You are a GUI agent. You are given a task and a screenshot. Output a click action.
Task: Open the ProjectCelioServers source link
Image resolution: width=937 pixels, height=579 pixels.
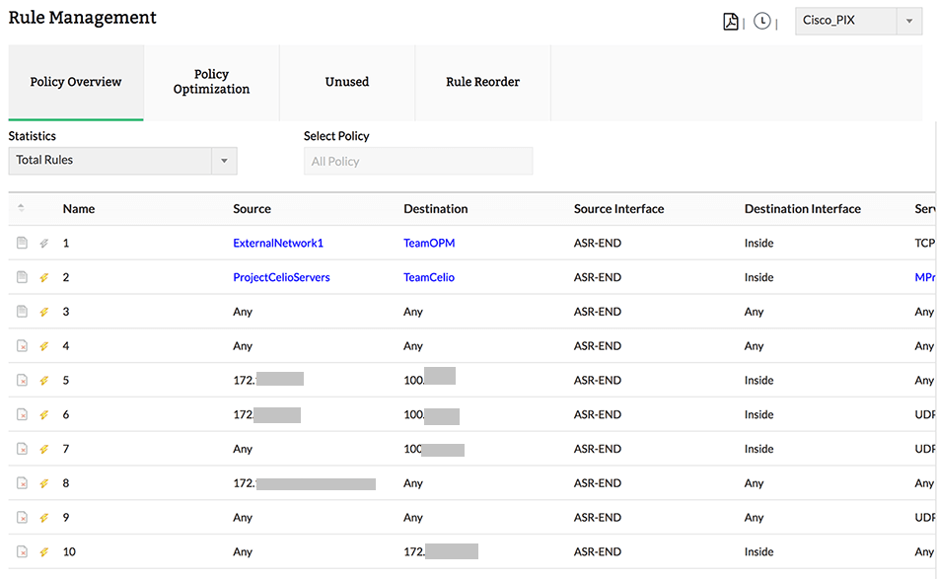tap(282, 277)
